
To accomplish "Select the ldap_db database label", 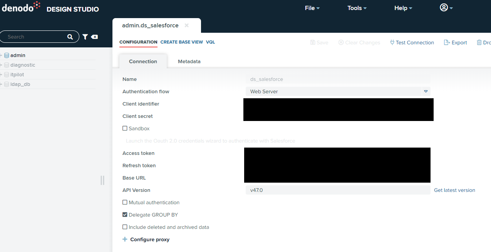I will (20, 84).
